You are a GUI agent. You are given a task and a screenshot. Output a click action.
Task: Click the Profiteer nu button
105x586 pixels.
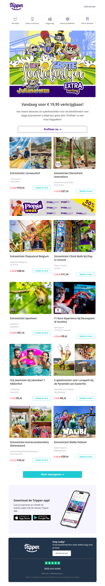[x=52, y=129]
